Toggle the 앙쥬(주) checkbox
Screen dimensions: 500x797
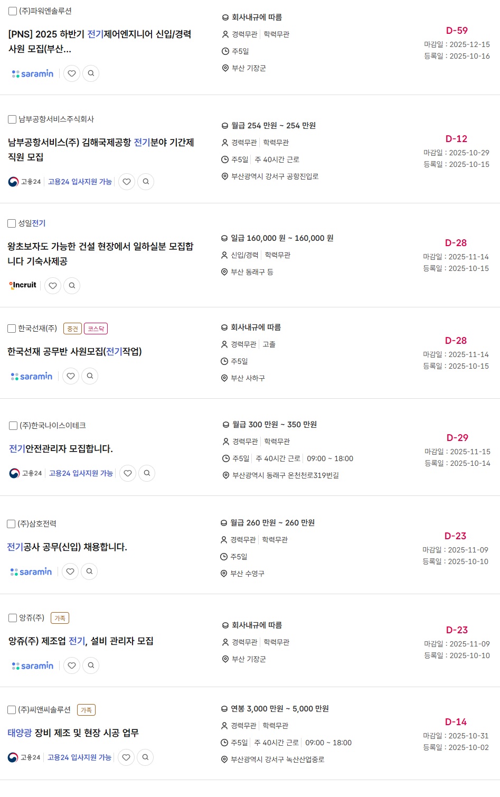point(13,618)
